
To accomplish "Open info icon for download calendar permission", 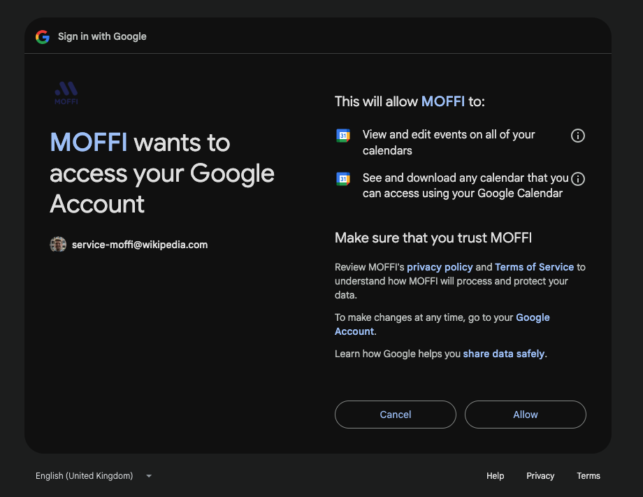I will pos(578,179).
